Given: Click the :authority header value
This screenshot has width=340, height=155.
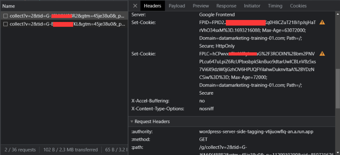Looking at the screenshot, I should [256, 131].
